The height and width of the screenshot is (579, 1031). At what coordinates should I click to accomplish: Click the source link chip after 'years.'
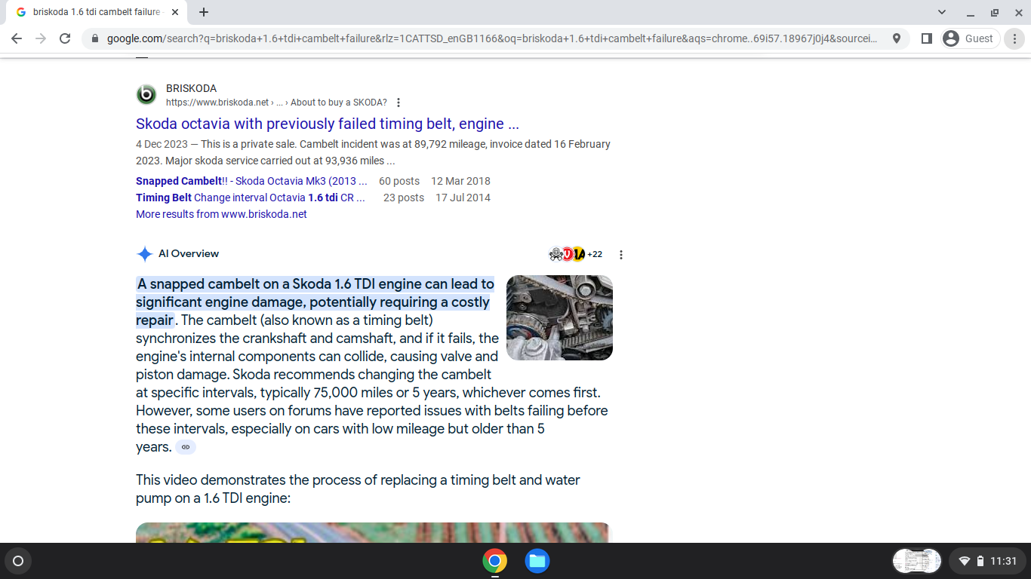(x=186, y=447)
